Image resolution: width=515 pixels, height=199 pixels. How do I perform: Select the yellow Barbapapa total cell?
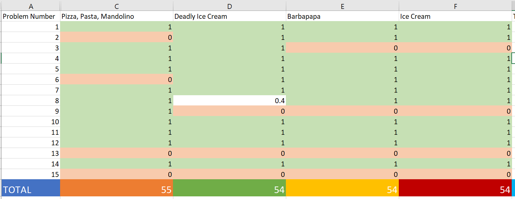pyautogui.click(x=342, y=189)
